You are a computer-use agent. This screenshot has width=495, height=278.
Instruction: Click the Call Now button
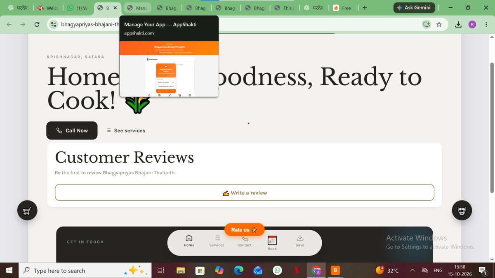click(x=72, y=131)
